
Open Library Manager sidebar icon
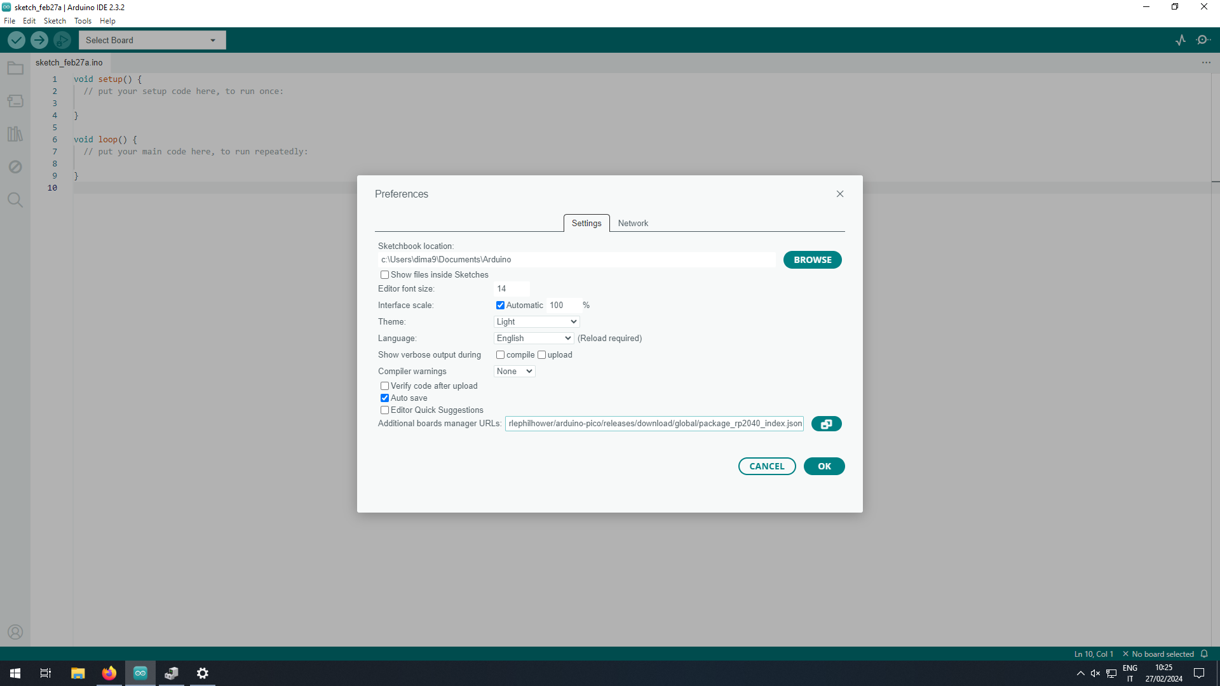15,134
